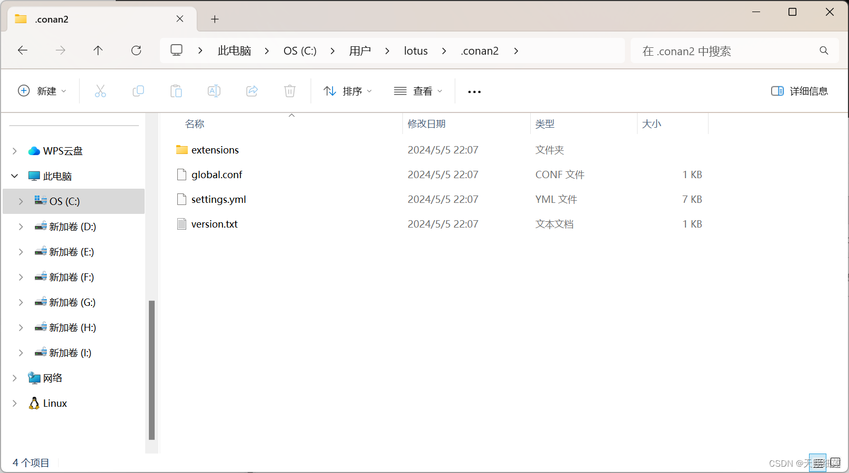
Task: Select OS (C:) drive in sidebar
Action: [x=74, y=201]
